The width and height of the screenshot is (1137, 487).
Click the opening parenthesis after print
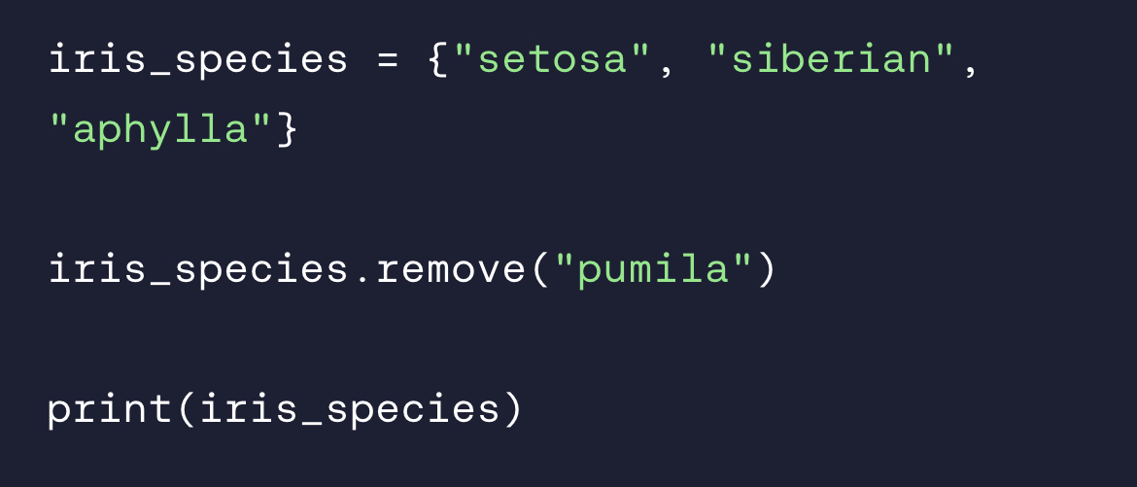click(186, 409)
